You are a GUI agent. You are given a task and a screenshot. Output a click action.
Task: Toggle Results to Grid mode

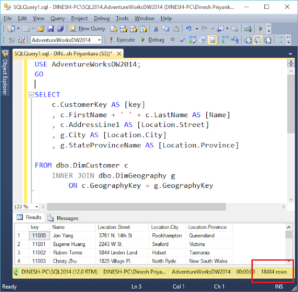click(257, 40)
